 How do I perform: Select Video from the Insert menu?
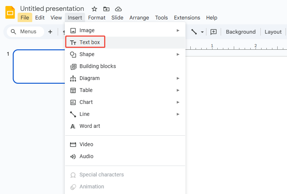coord(86,144)
